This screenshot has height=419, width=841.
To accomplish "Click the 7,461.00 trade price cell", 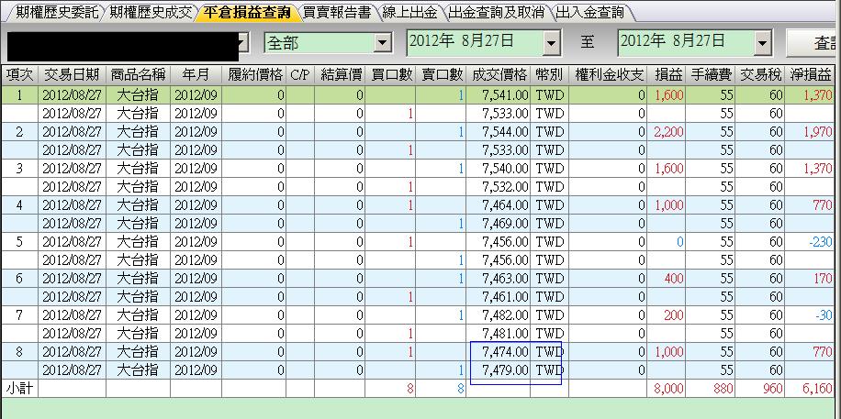I will click(x=499, y=297).
